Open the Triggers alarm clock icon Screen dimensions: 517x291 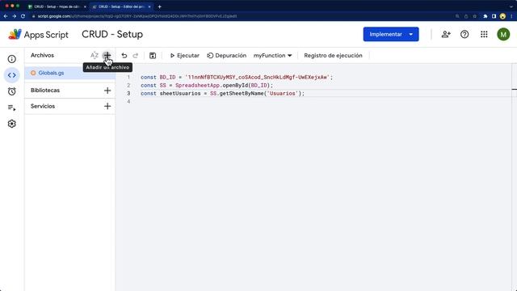(12, 91)
